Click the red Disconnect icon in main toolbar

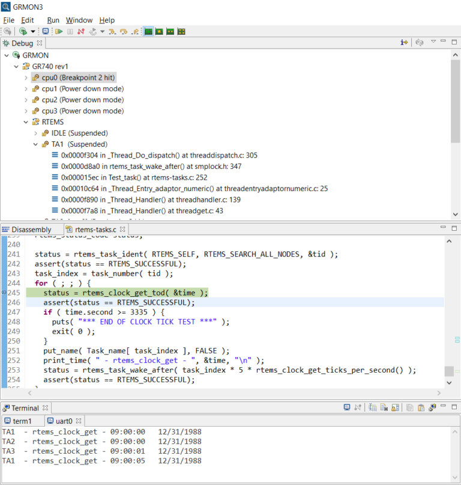click(x=80, y=31)
